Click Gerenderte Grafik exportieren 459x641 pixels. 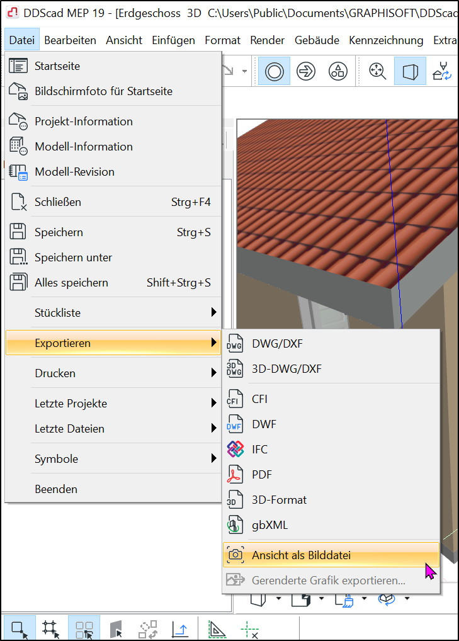[331, 581]
